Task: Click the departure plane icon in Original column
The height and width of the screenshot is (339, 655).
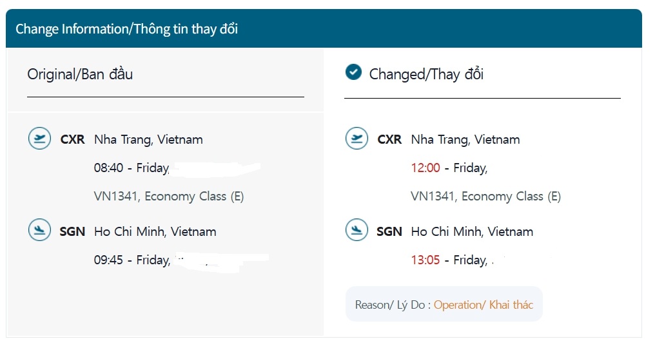Action: [40, 139]
